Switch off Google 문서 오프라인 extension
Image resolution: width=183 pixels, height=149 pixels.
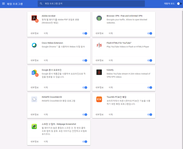(85, 88)
